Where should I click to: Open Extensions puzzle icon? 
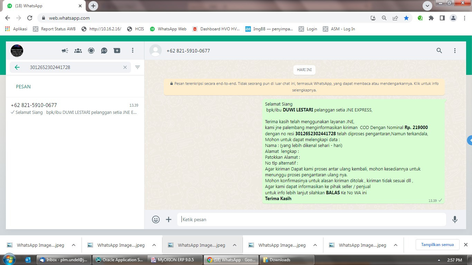point(431,18)
